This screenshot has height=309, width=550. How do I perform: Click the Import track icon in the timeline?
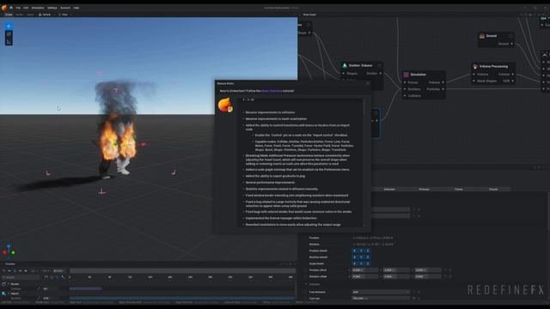(x=3, y=294)
